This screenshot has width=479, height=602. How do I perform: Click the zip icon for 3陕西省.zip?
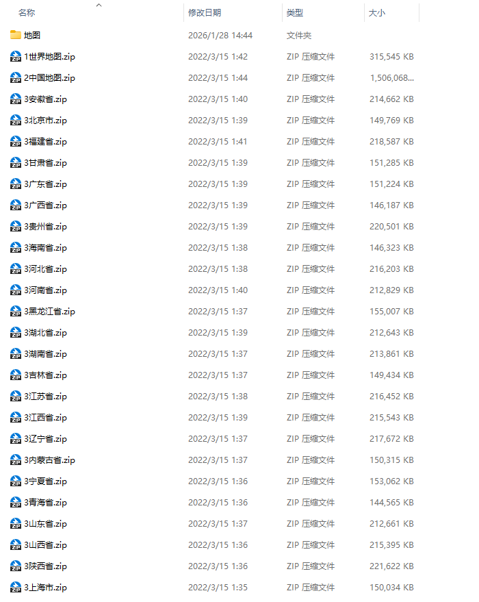(x=15, y=566)
